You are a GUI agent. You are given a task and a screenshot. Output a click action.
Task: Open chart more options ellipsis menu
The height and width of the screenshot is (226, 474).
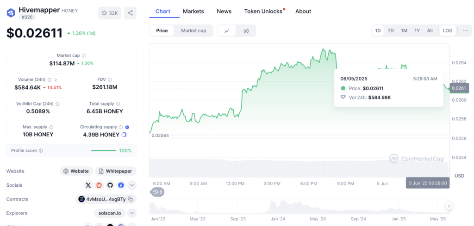[466, 31]
